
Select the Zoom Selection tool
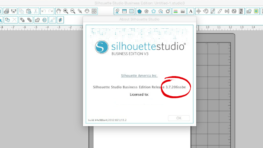point(80,11)
